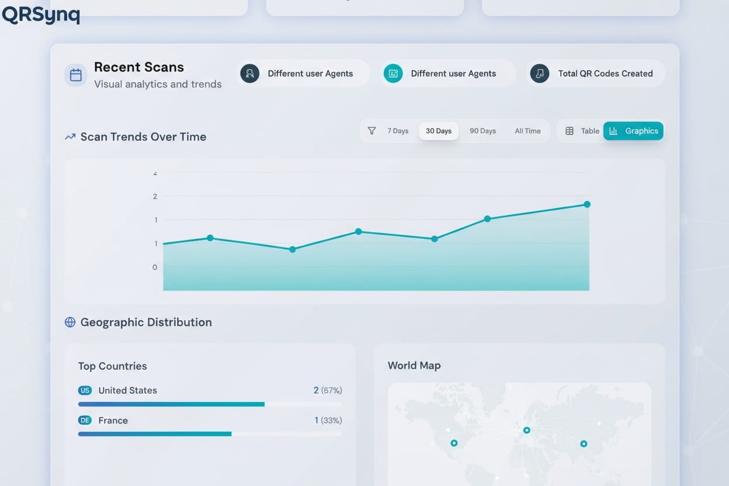
Task: Click the Total QR Codes Created card
Action: (595, 73)
